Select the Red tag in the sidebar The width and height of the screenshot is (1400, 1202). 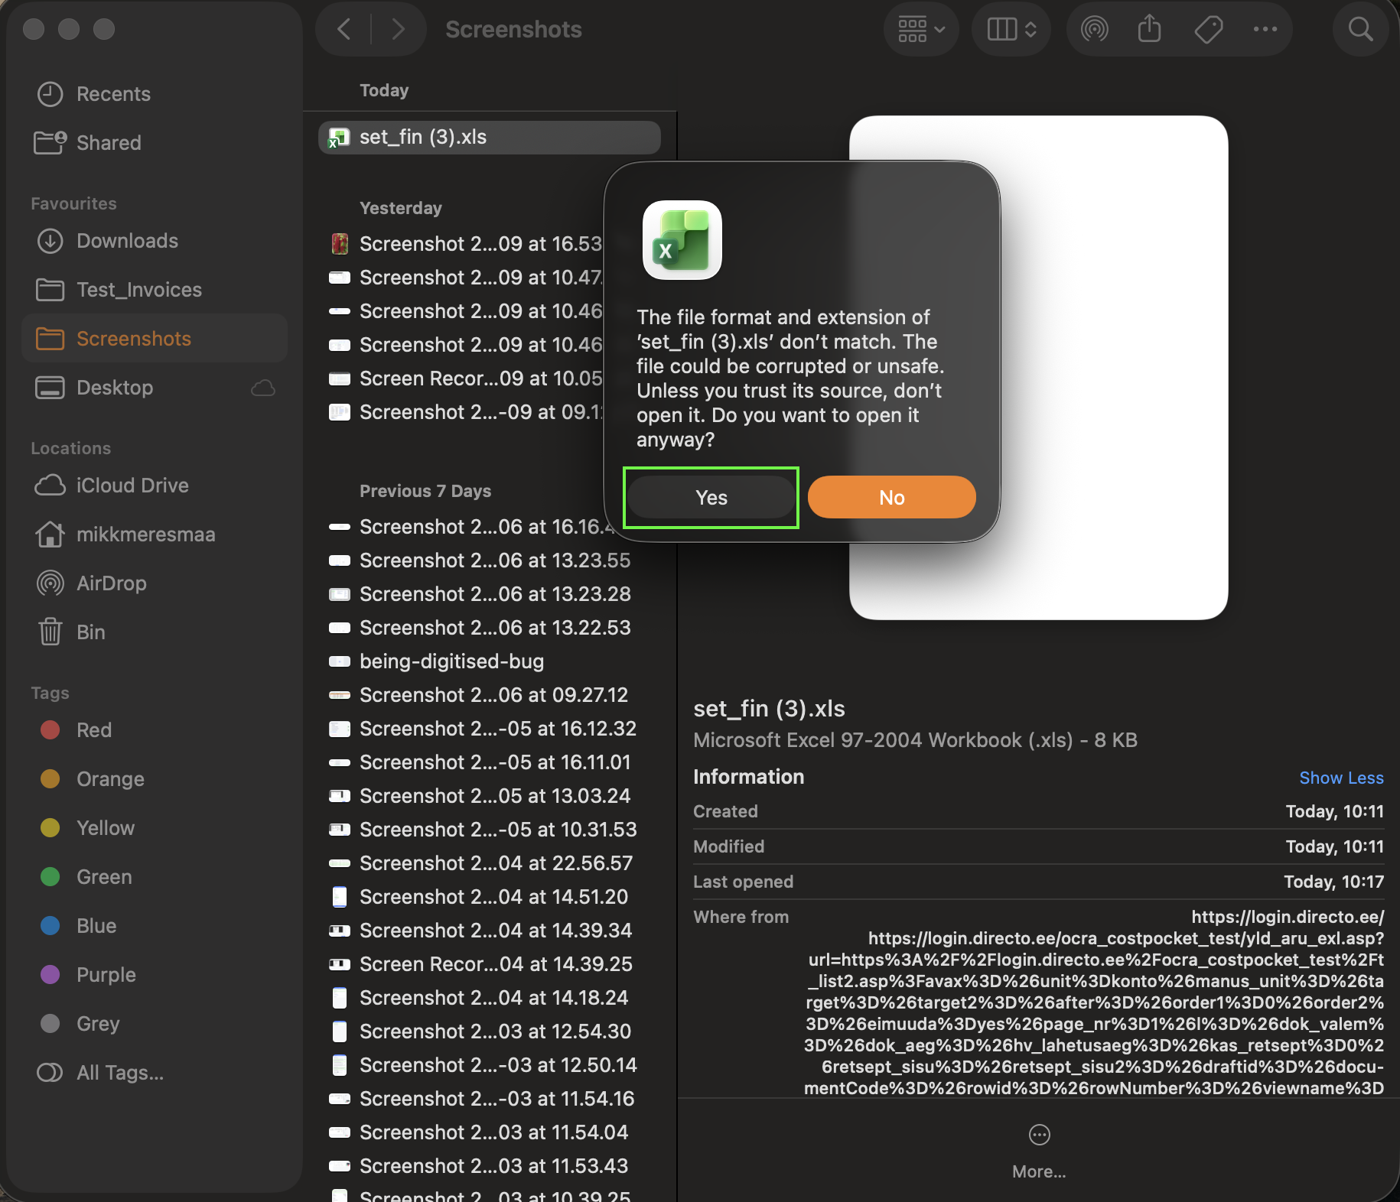pyautogui.click(x=93, y=730)
